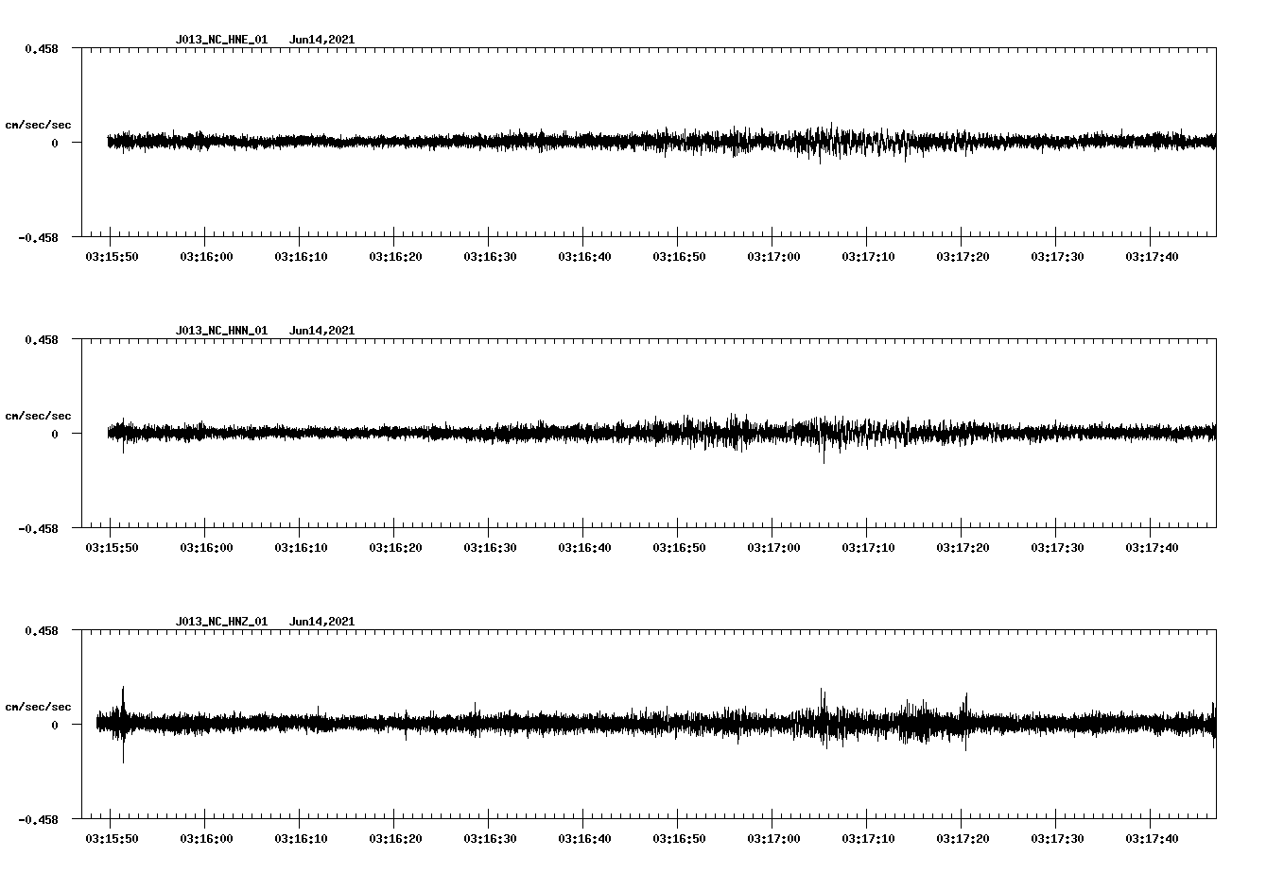Click the HNZ trace peak near 03:17:20
1284x873 pixels.
click(965, 721)
